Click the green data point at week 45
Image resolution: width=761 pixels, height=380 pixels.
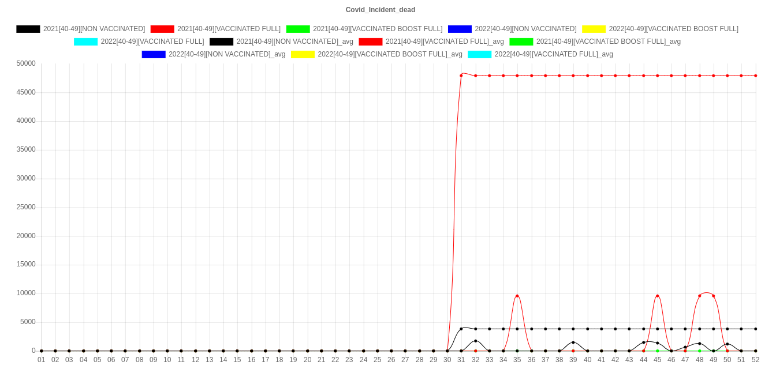point(657,351)
